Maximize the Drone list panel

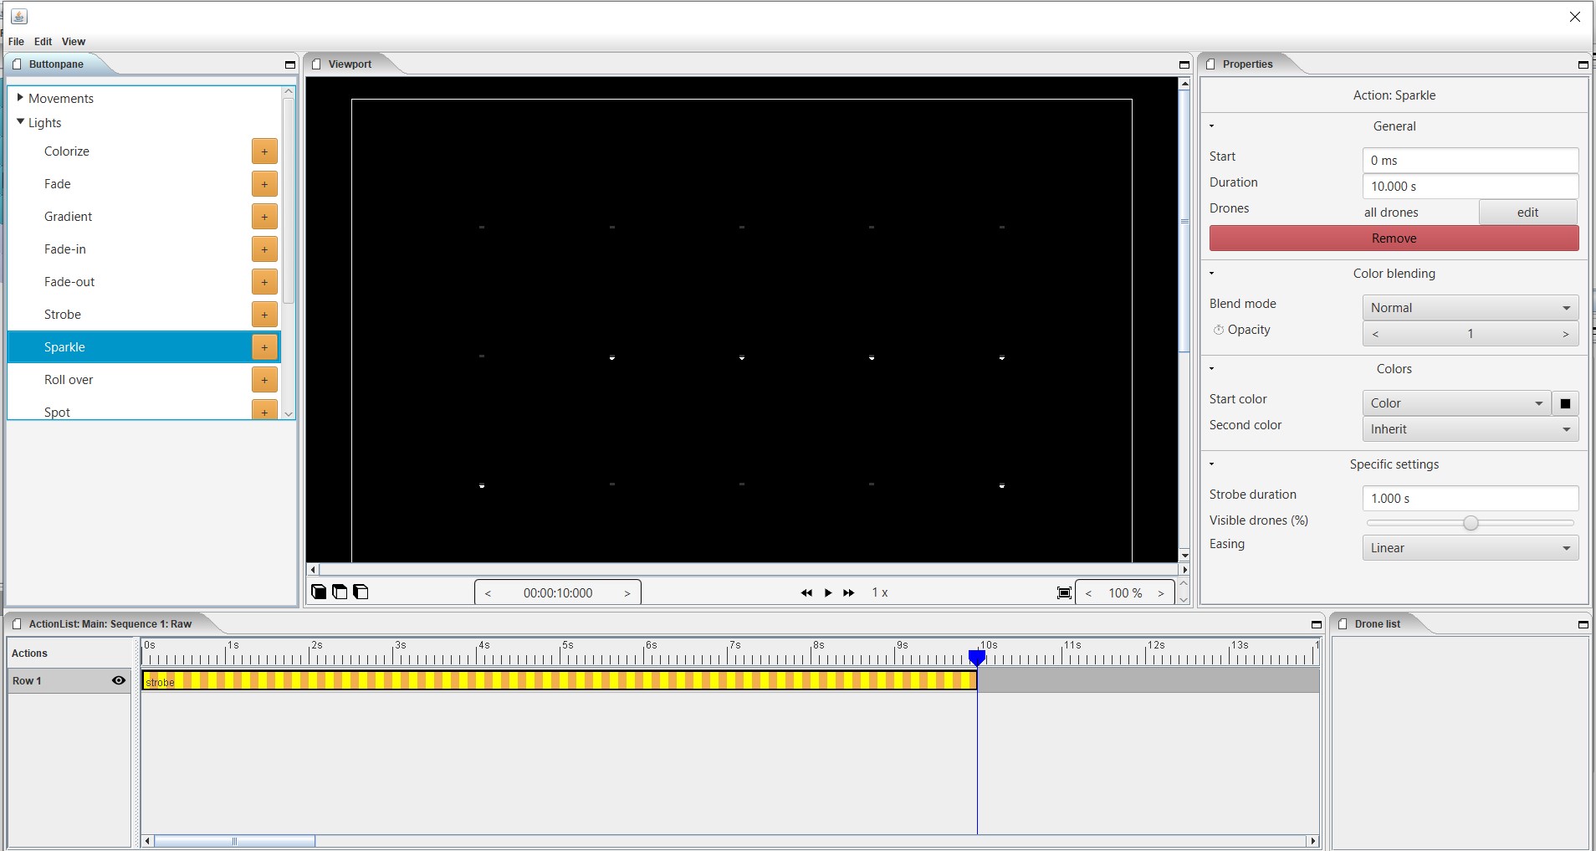(1583, 624)
